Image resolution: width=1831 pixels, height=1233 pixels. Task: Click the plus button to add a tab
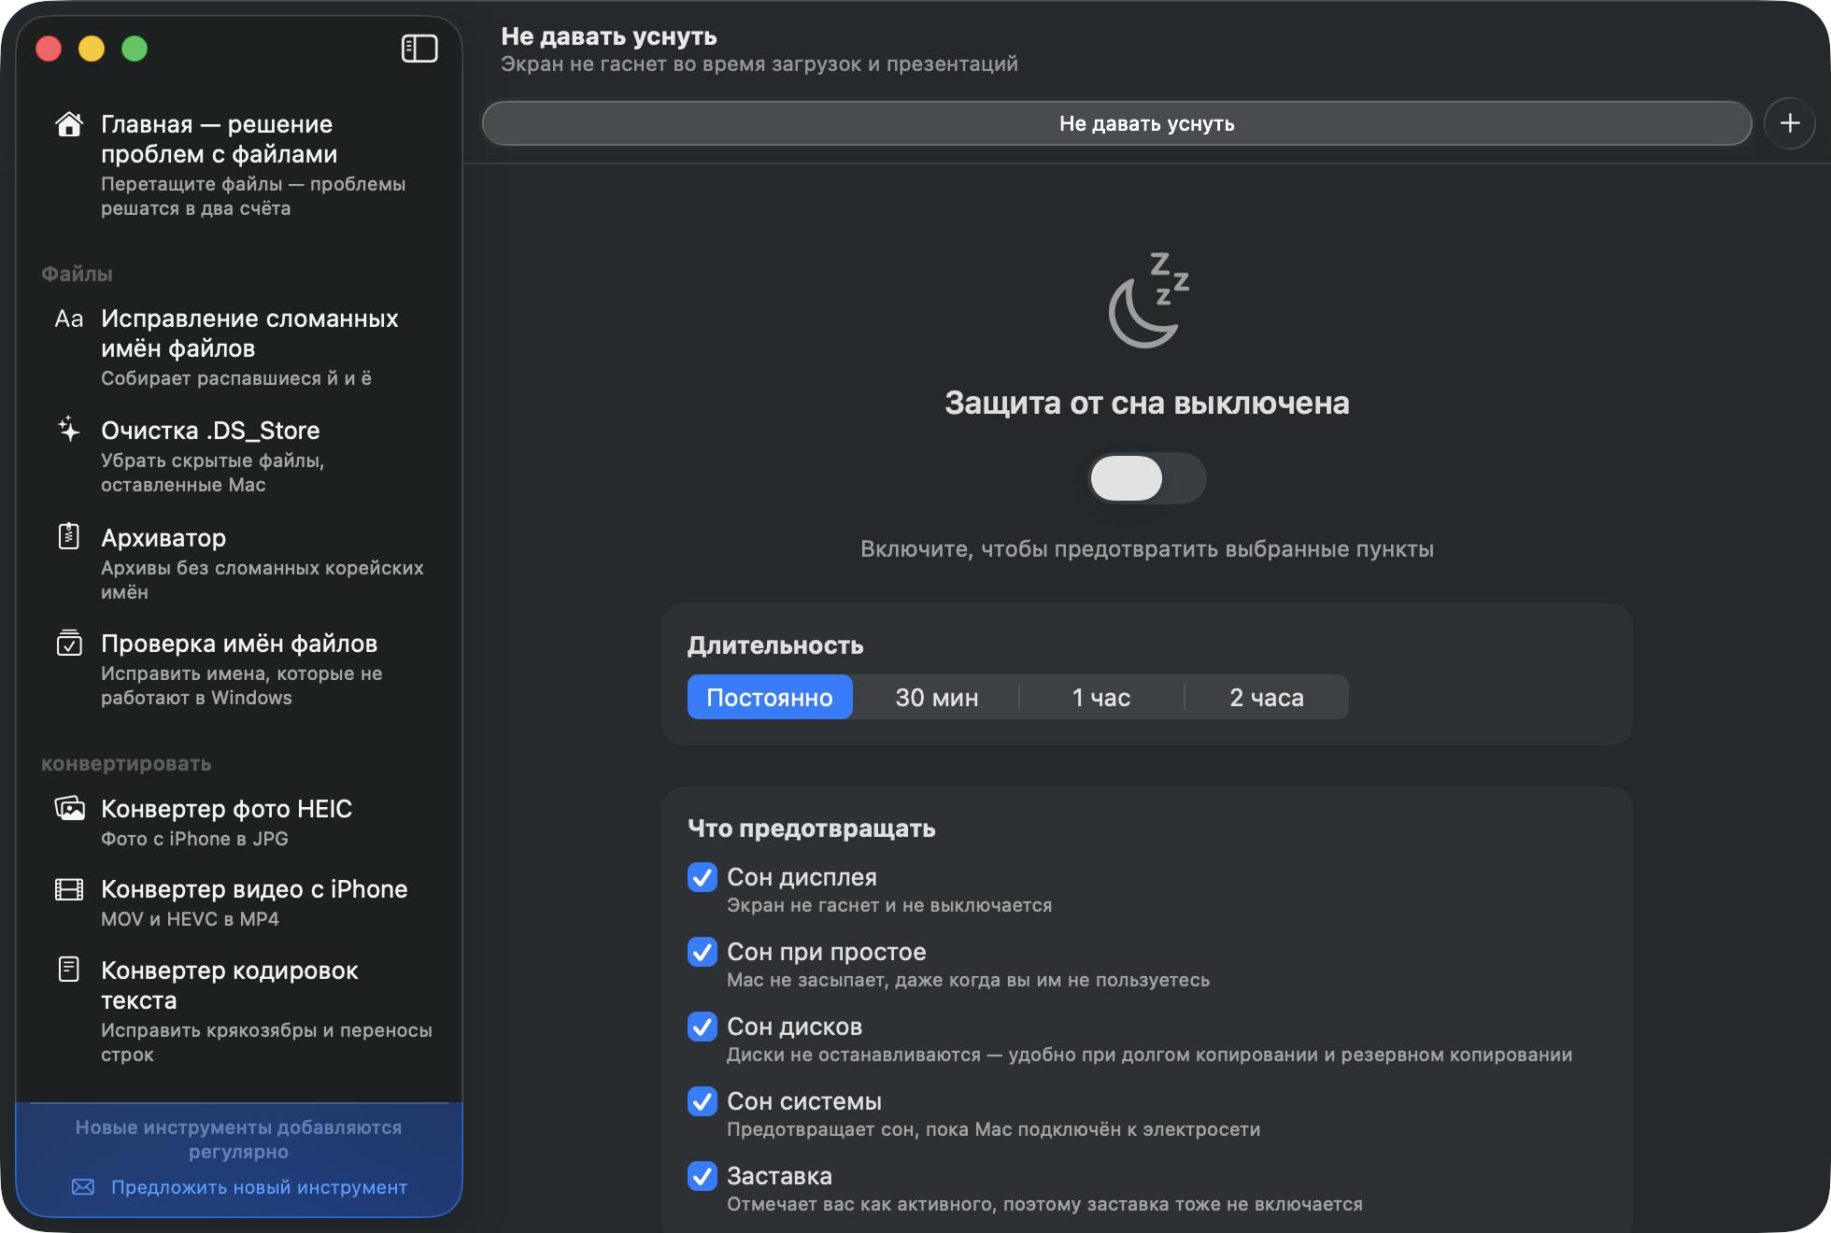(x=1790, y=123)
